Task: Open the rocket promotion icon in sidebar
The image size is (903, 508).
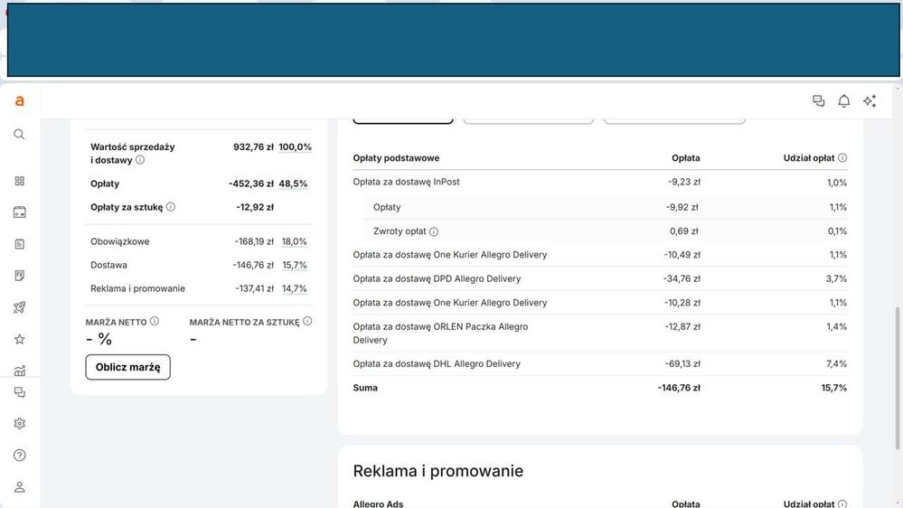Action: [x=20, y=307]
